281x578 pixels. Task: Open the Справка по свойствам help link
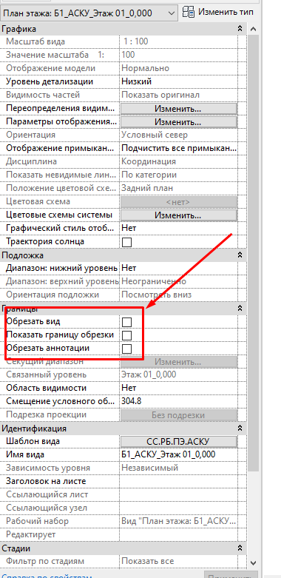(45, 576)
